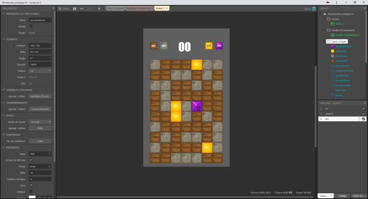The width and height of the screenshot is (368, 199).
Task: Click the diamond counter in the scene canvas
Action: [219, 45]
